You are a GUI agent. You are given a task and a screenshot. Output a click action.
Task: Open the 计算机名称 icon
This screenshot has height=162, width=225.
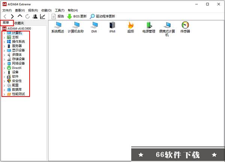76,27
